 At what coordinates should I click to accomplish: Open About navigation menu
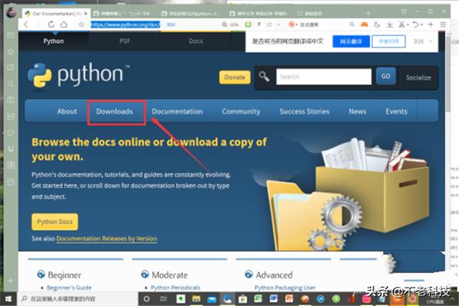point(67,112)
